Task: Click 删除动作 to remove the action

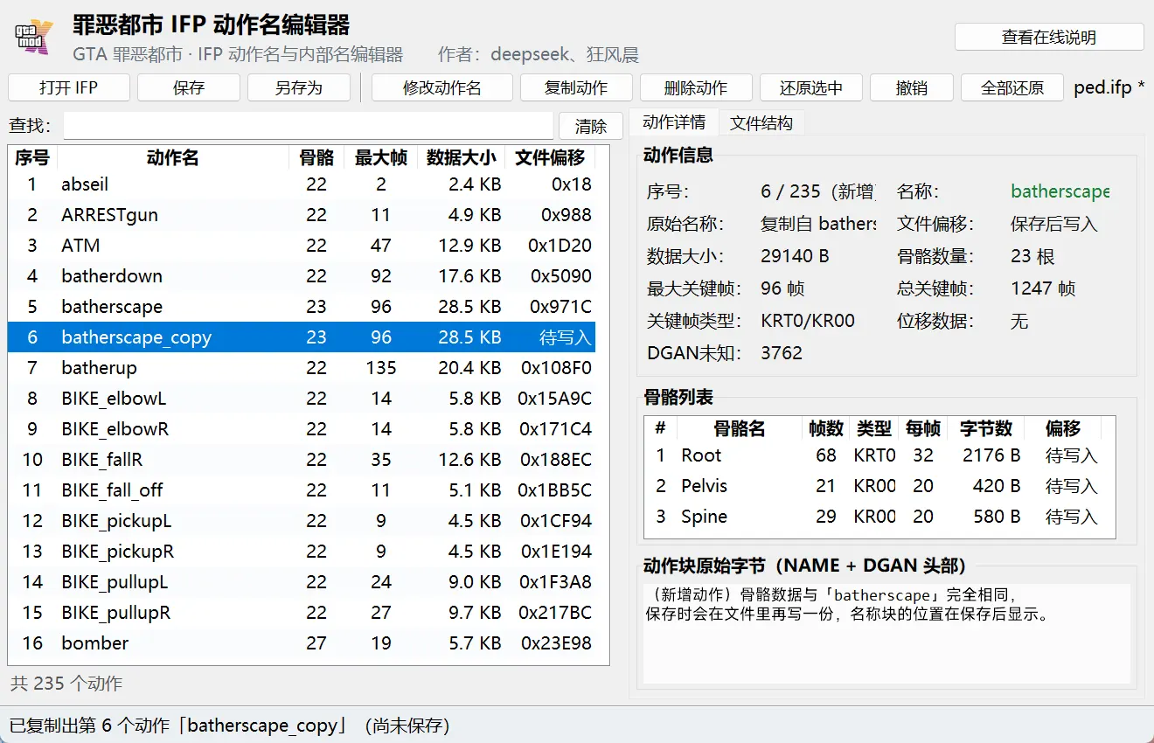Action: pos(696,87)
